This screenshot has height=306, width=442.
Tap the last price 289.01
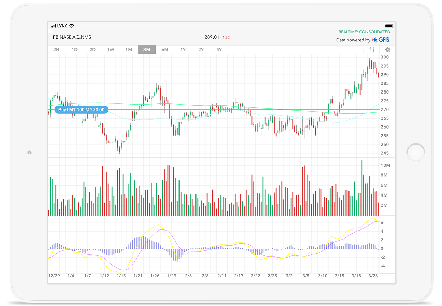pos(211,37)
